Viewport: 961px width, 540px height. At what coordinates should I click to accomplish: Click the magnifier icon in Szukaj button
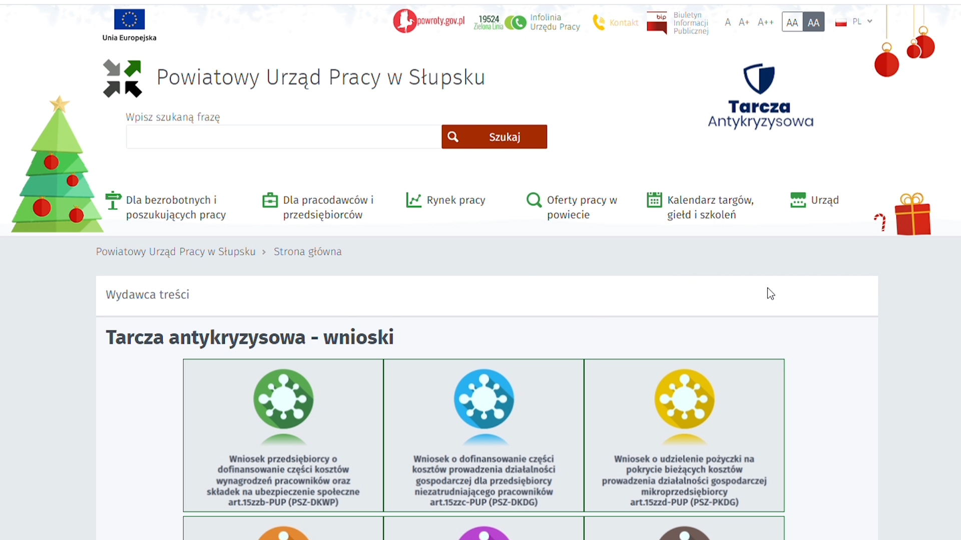453,136
